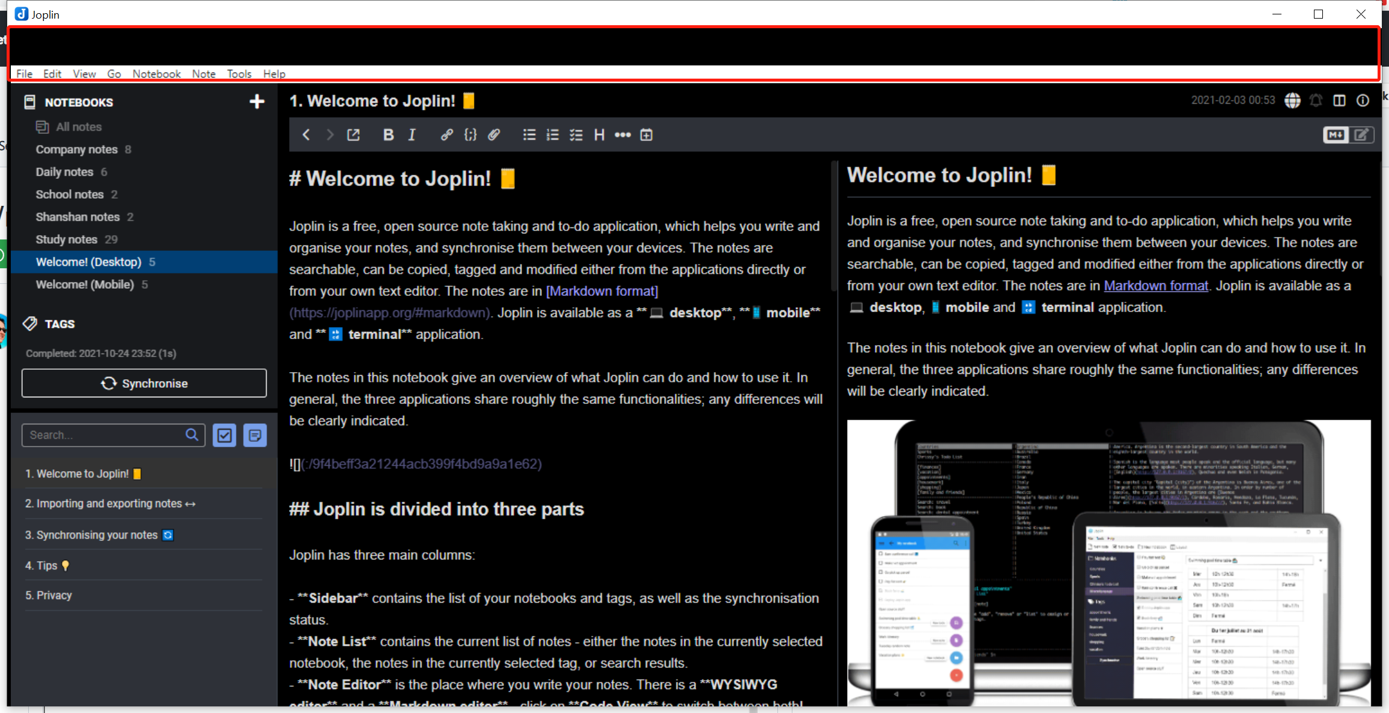The image size is (1389, 713).
Task: Insert a checkbox list in the editor
Action: point(576,134)
